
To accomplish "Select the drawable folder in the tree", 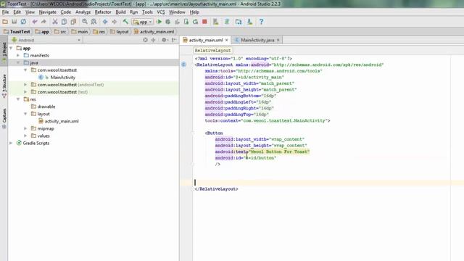I will (46, 107).
